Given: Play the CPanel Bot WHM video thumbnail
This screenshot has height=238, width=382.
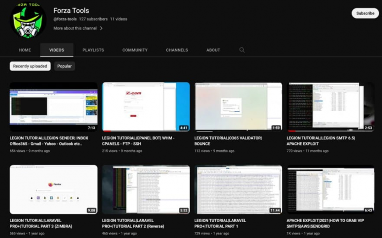Looking at the screenshot, I should 146,107.
